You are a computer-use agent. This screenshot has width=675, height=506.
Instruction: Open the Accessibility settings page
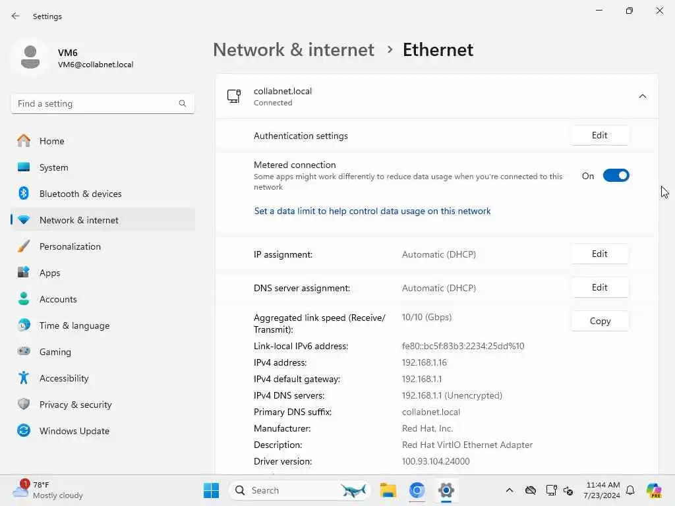point(63,378)
